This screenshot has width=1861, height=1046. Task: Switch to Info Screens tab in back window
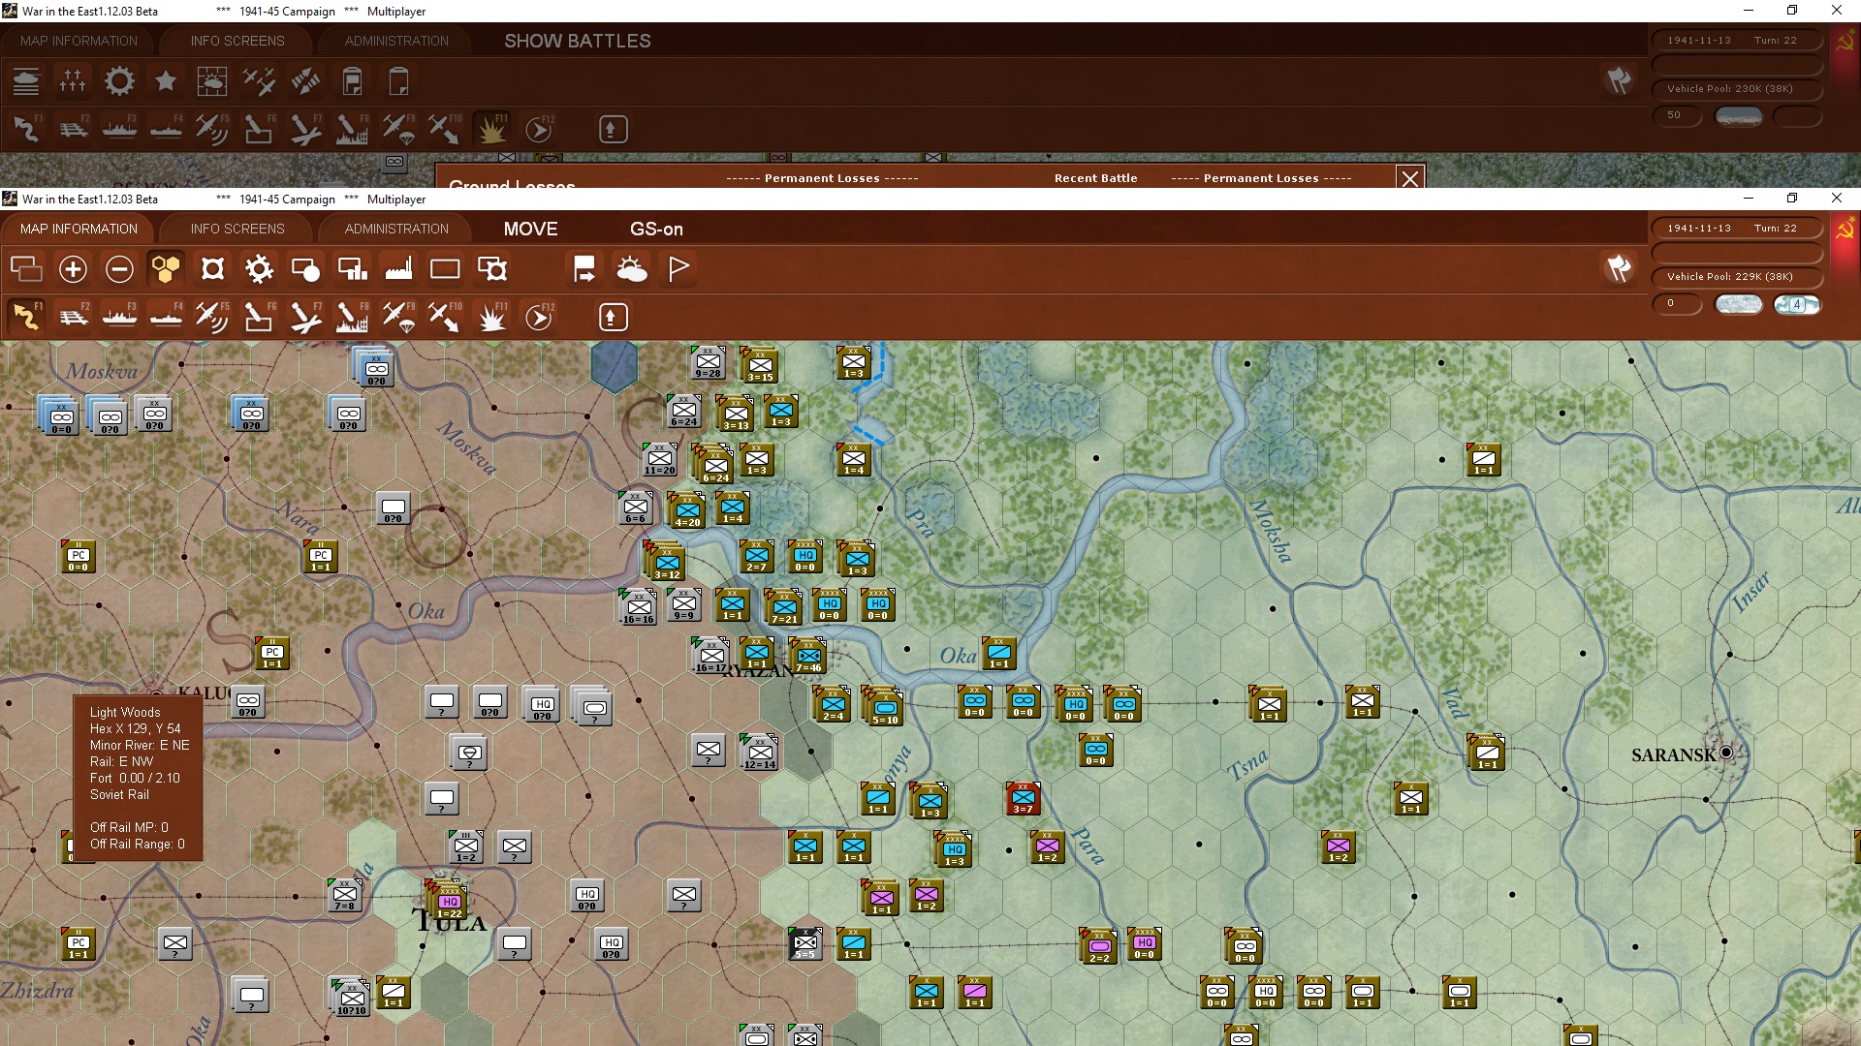pyautogui.click(x=237, y=41)
